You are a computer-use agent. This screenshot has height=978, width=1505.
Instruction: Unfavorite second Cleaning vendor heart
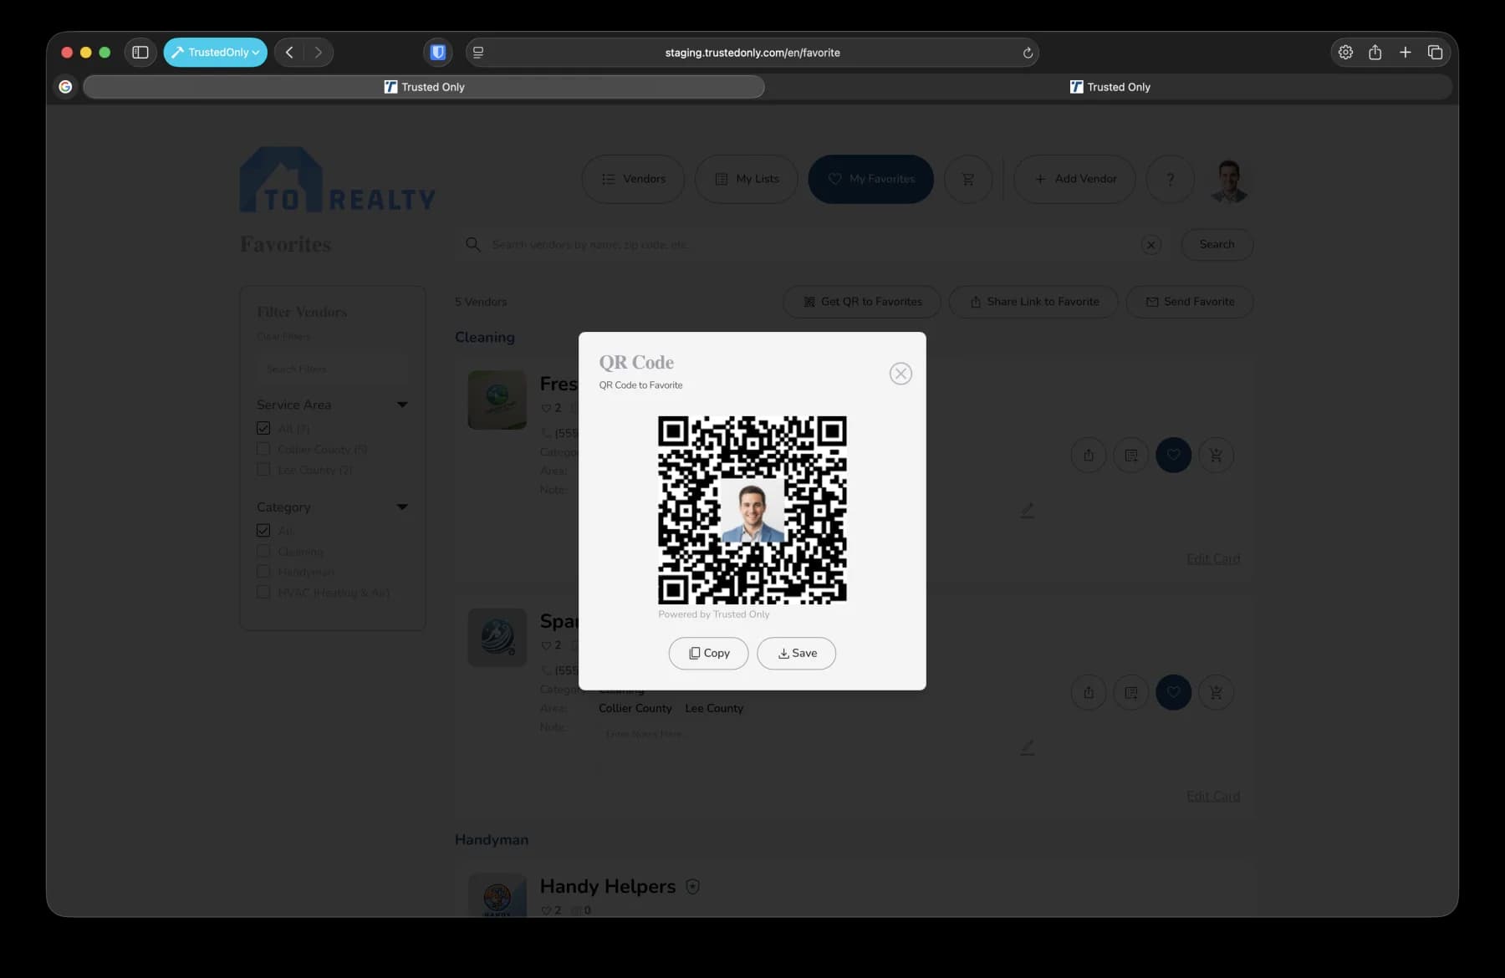click(x=1174, y=693)
